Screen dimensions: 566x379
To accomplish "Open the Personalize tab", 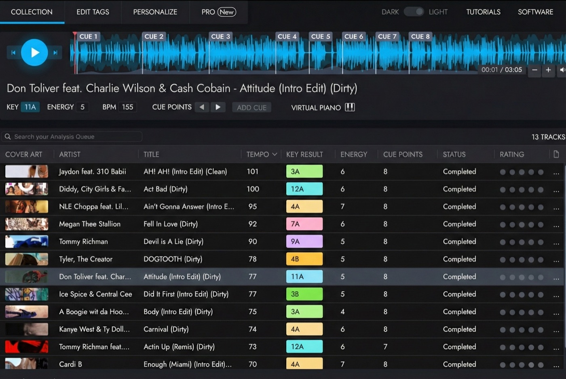I will [155, 12].
